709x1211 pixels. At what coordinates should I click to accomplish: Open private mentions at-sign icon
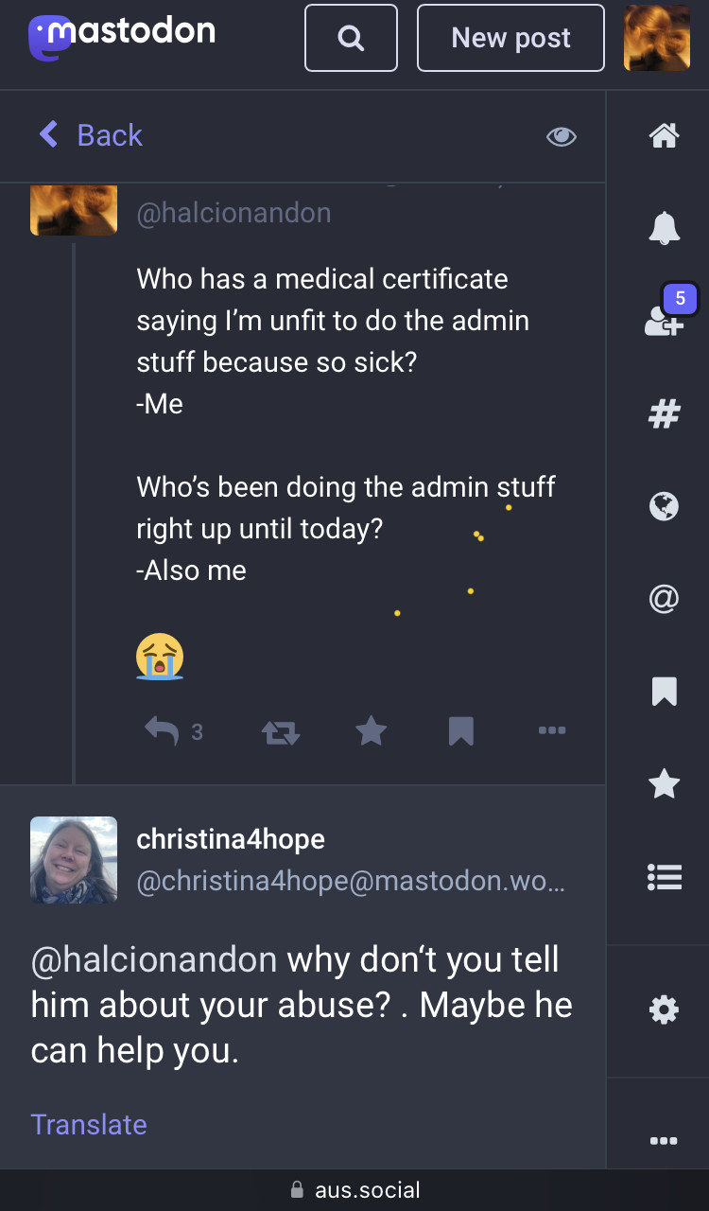coord(664,599)
